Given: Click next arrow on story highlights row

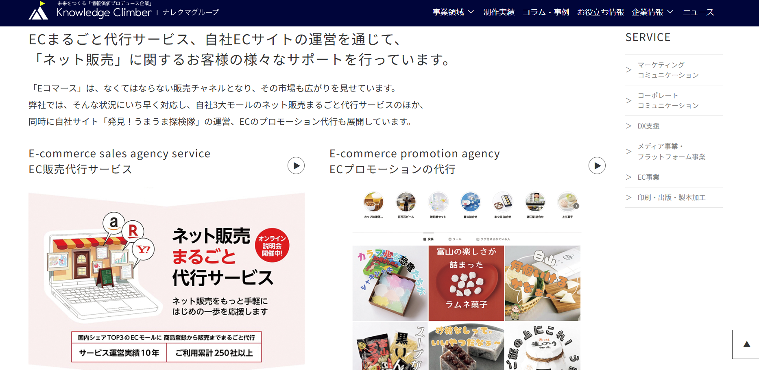Looking at the screenshot, I should point(576,206).
